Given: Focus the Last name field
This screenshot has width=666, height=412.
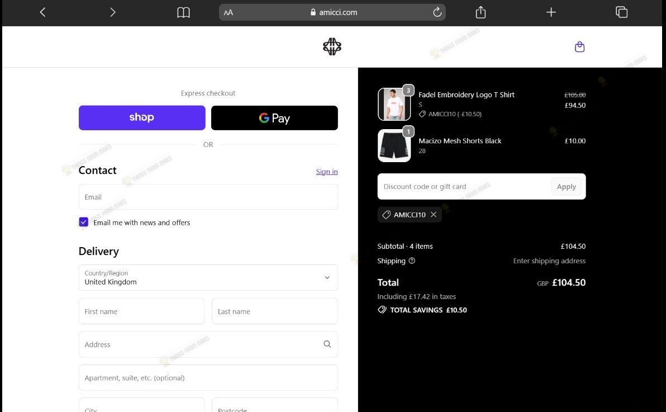Looking at the screenshot, I should coord(275,311).
